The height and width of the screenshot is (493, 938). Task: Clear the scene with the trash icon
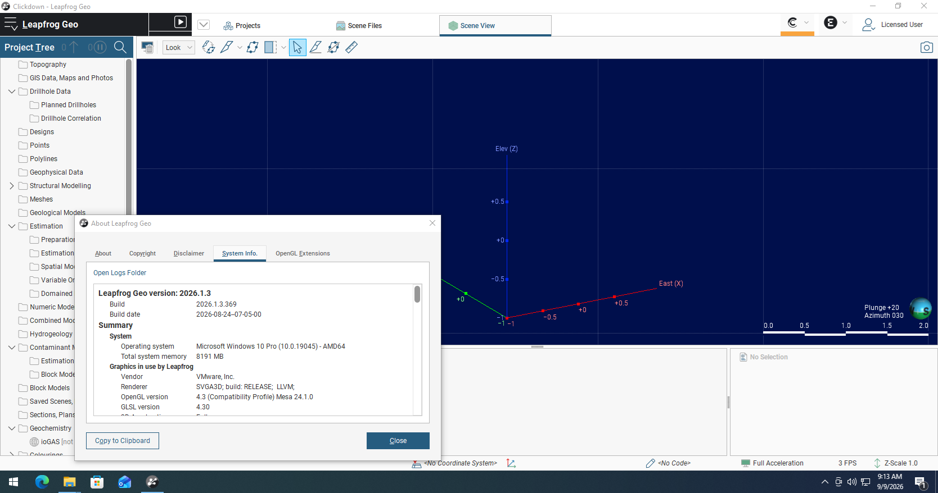coord(147,48)
